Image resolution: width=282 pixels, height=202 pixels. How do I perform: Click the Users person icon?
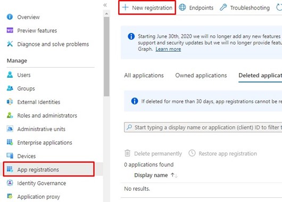(x=10, y=75)
